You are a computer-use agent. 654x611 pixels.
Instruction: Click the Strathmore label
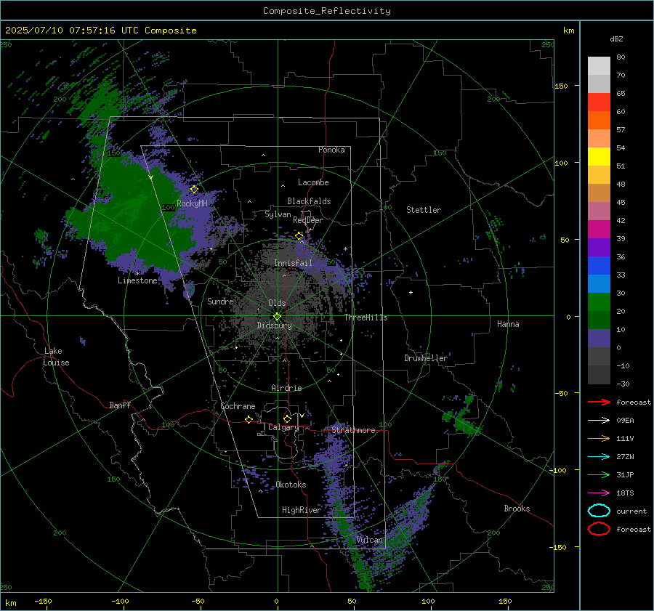pos(353,430)
